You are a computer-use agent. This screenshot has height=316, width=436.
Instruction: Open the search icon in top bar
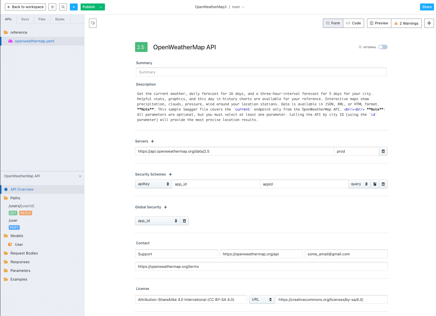click(x=63, y=7)
